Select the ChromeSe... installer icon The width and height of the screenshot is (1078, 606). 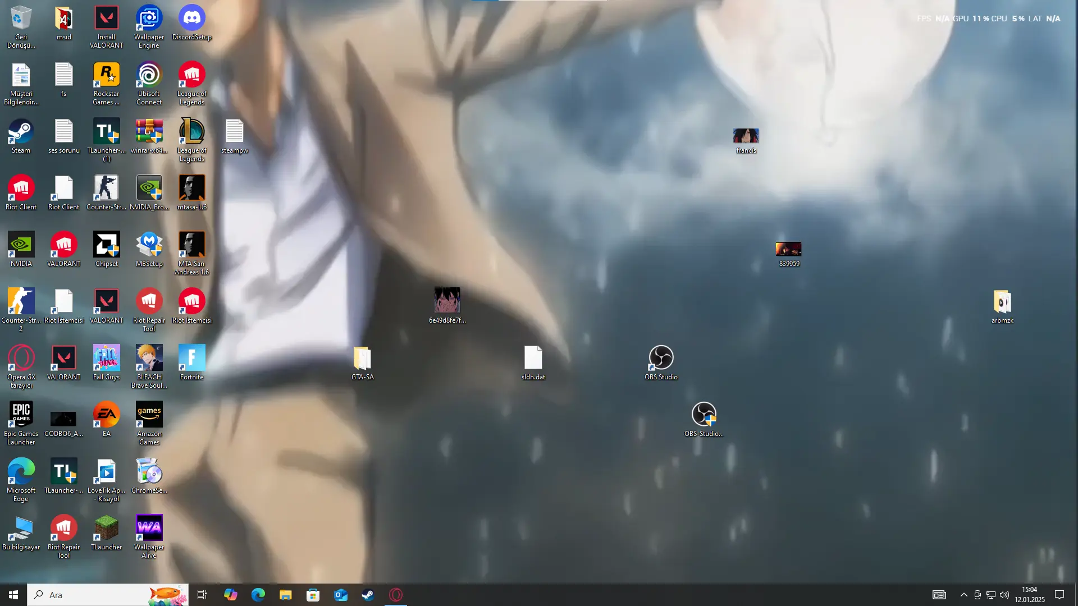(x=149, y=476)
